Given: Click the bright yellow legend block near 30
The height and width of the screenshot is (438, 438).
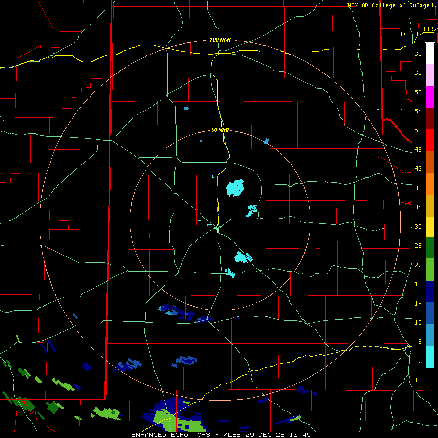Looking at the screenshot, I should (430, 227).
